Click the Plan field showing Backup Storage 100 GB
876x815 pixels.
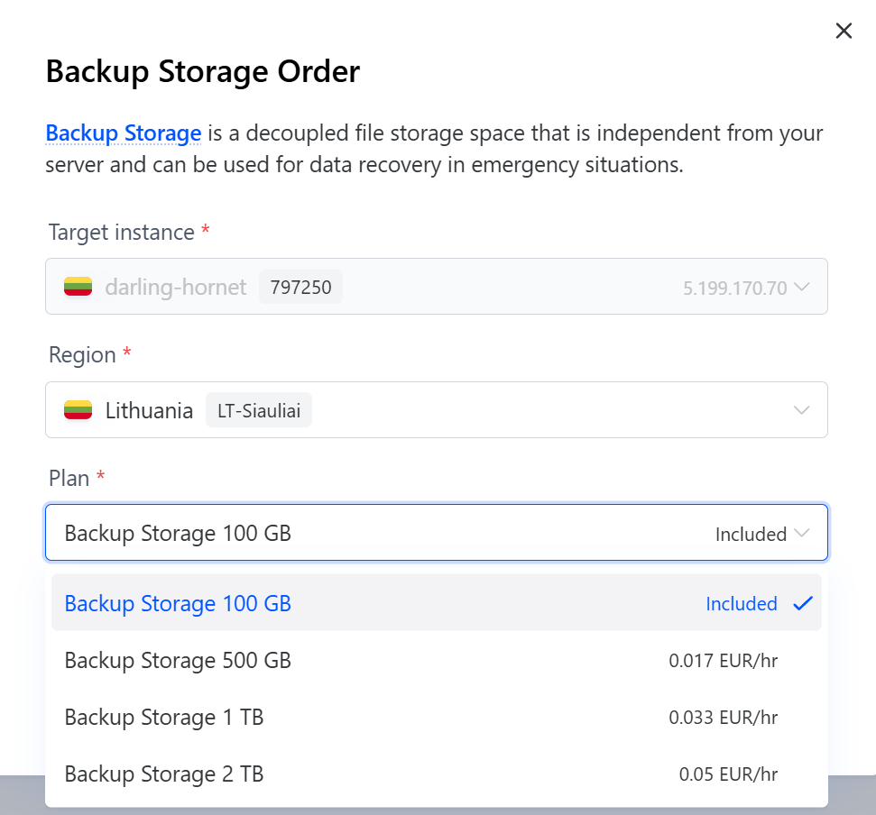361,533
